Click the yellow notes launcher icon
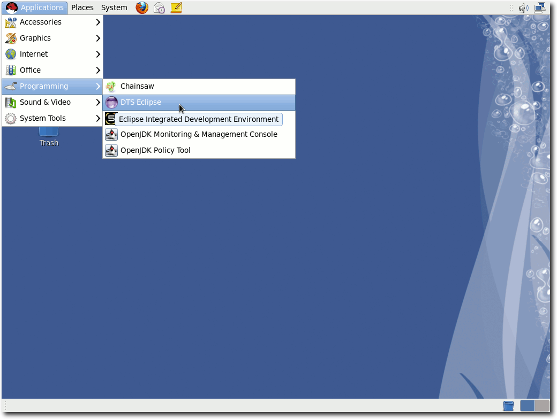The width and height of the screenshot is (557, 419). [x=176, y=7]
